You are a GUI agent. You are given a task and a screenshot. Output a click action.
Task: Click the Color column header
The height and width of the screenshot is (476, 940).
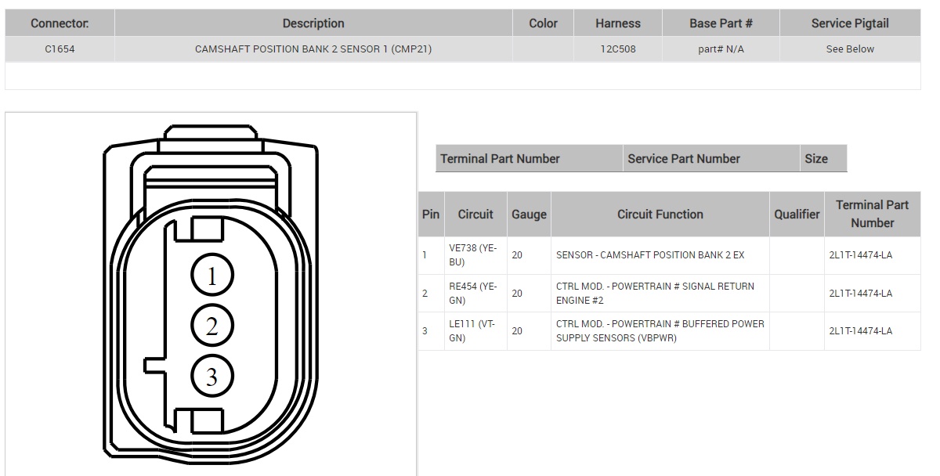point(543,23)
